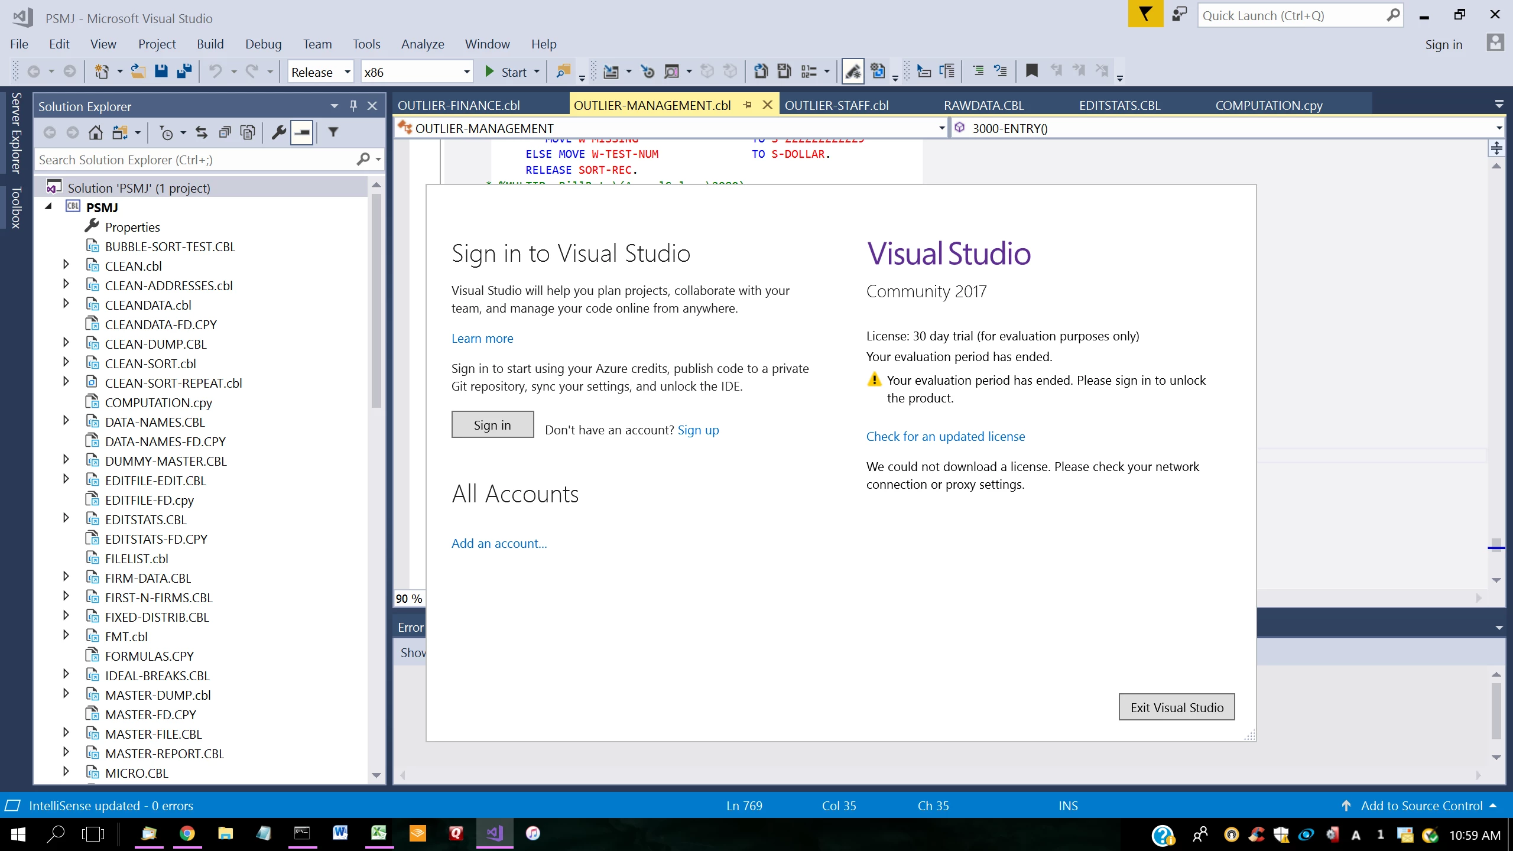Click Sync with Active Document icon
Viewport: 1513px width, 851px height.
coord(202,132)
